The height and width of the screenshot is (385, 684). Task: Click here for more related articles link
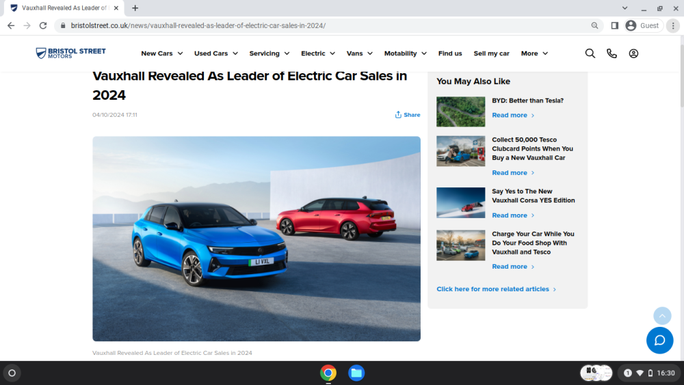point(497,289)
